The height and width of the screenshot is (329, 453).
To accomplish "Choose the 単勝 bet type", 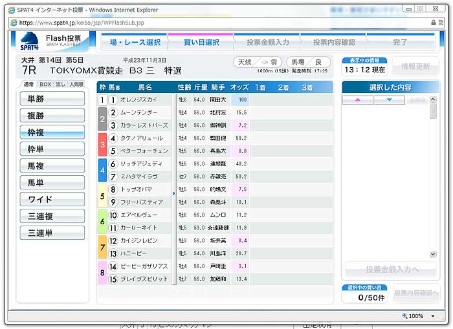I will tap(52, 98).
